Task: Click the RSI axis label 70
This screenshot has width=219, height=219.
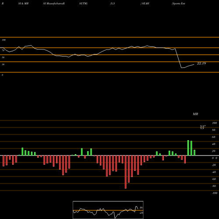Action: coord(3,50)
